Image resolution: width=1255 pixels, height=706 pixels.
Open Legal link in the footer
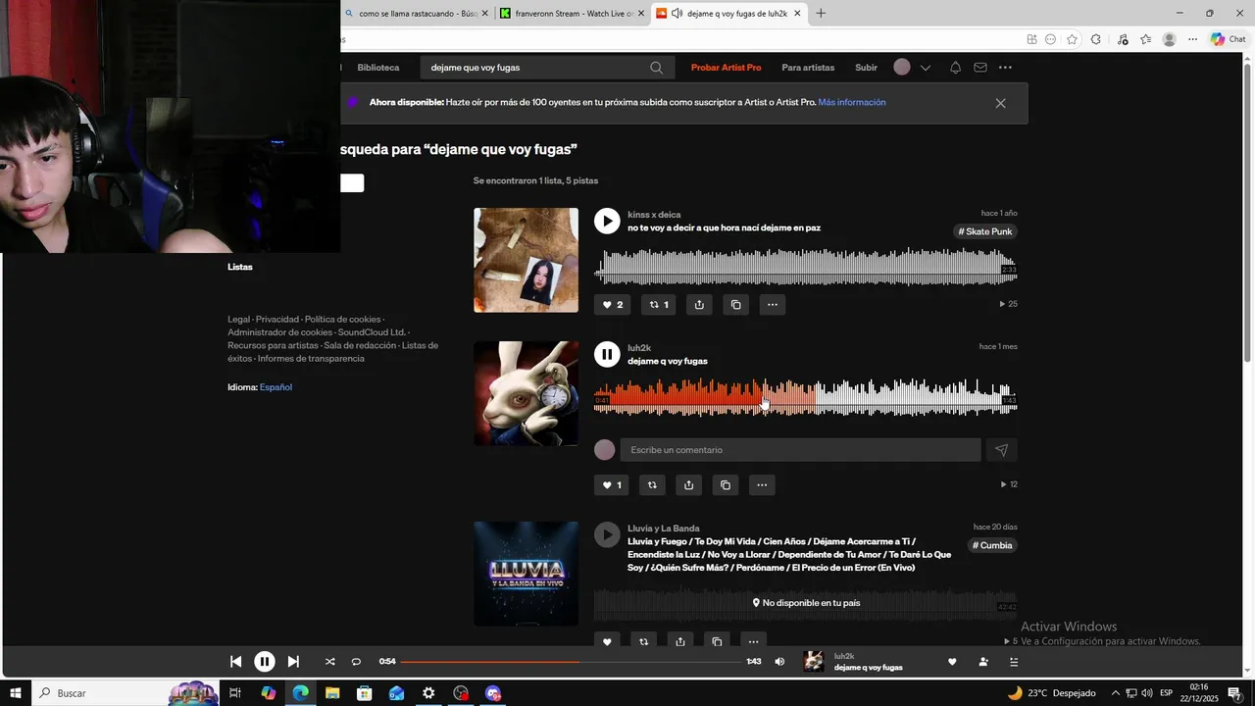238,320
